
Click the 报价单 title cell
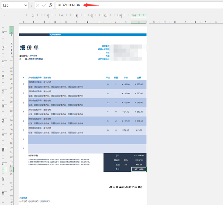pyautogui.click(x=29, y=48)
